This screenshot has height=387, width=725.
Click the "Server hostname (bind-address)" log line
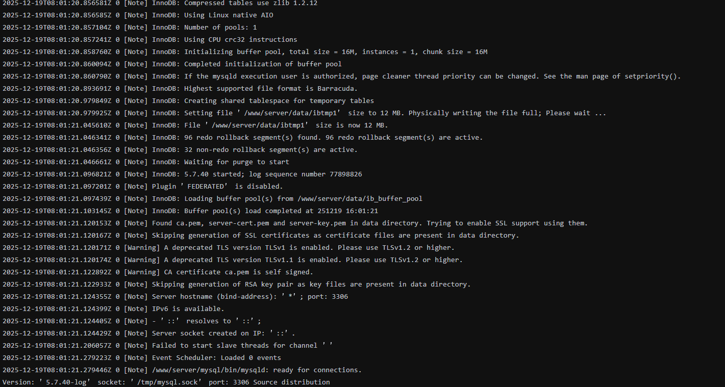(250, 297)
